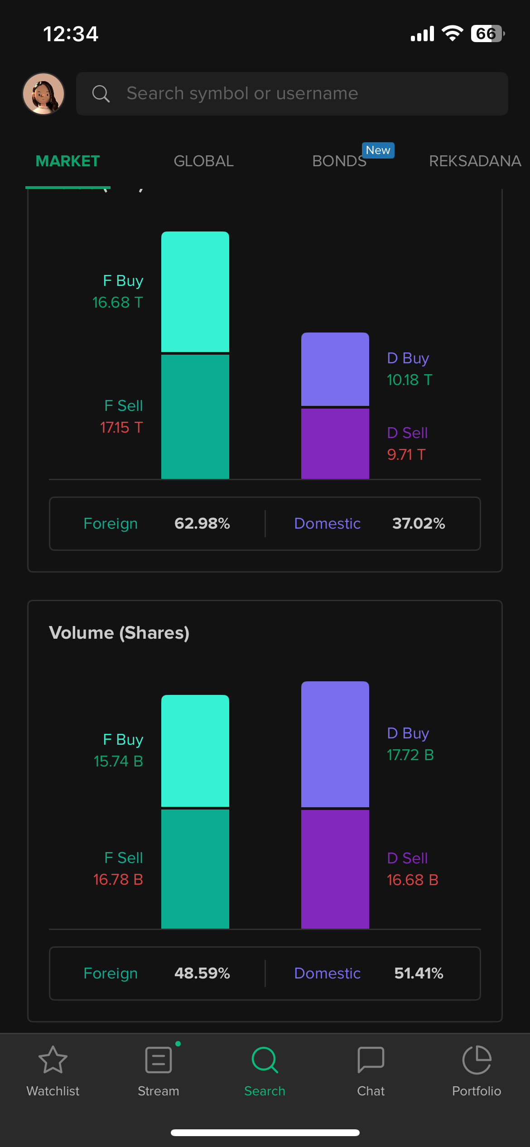Open the Portfolio pie chart icon

pyautogui.click(x=477, y=1060)
